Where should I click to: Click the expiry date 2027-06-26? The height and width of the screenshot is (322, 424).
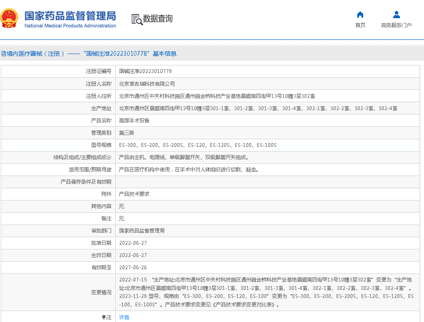[x=133, y=268]
